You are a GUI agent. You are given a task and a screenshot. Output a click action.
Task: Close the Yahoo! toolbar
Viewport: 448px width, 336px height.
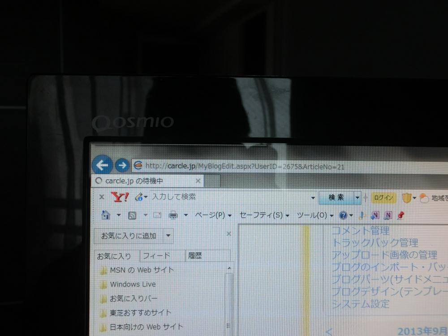[101, 197]
